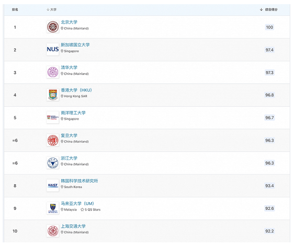Click the Universiti Malaya crest logo
Viewport: 294px width, 246px height.
click(x=53, y=208)
